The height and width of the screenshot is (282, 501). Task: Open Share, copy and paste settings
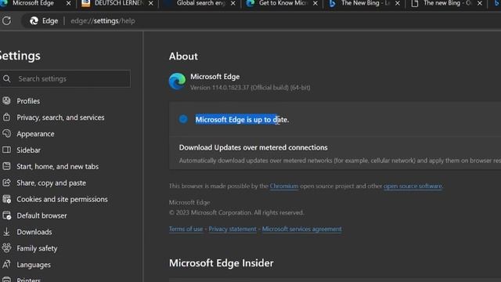(51, 183)
